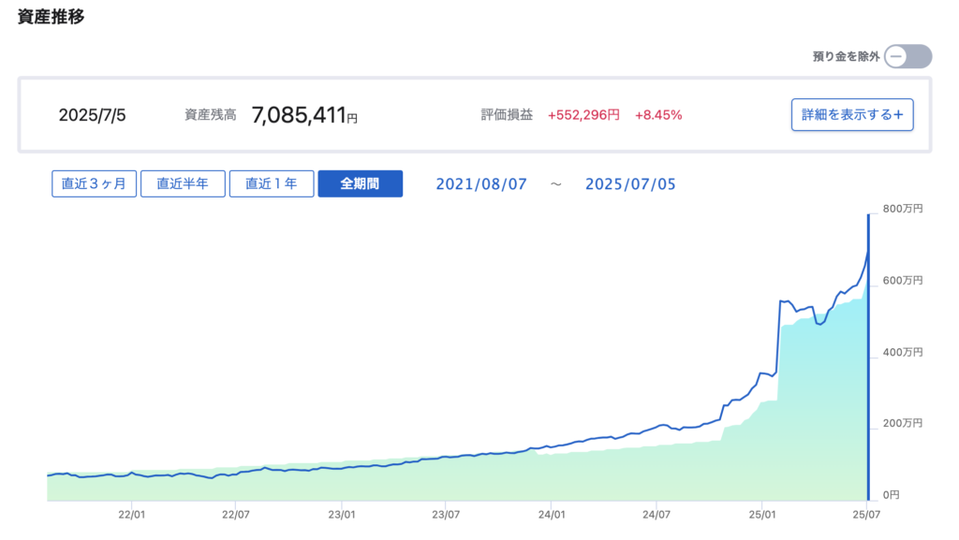This screenshot has height=540, width=959.
Task: Click the 詳細を表示する+ button
Action: [x=851, y=115]
